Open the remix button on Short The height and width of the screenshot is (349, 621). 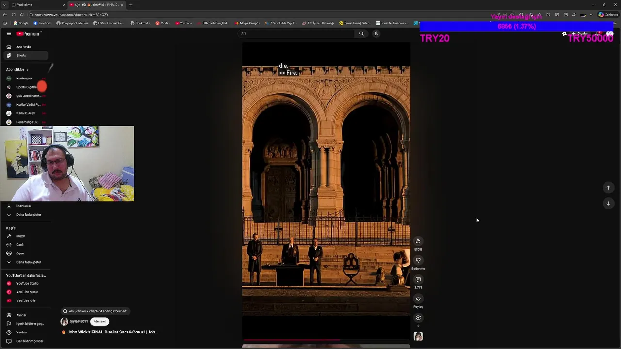point(418,317)
